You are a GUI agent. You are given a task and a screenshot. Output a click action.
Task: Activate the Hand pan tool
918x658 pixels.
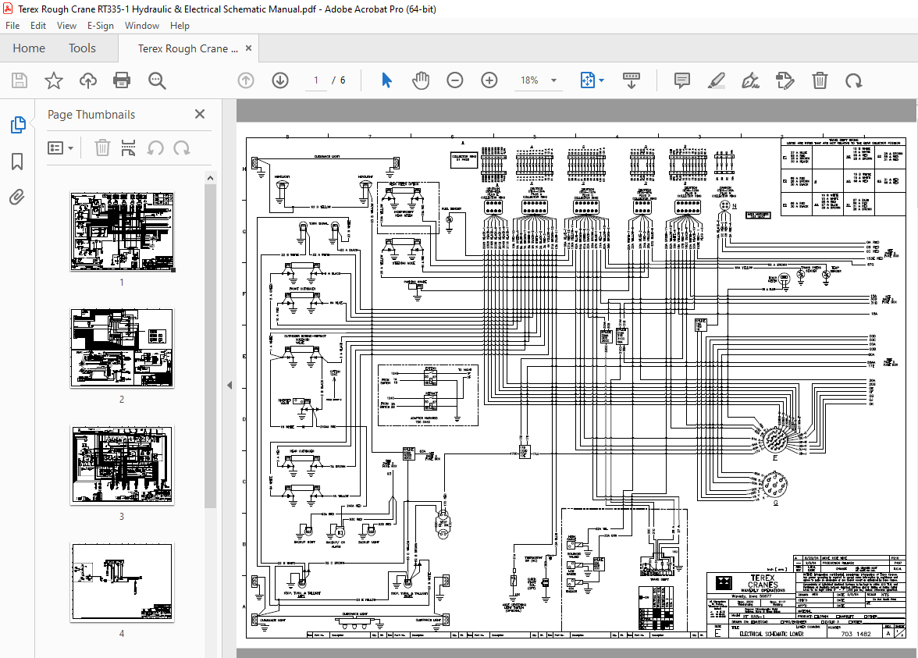point(420,80)
